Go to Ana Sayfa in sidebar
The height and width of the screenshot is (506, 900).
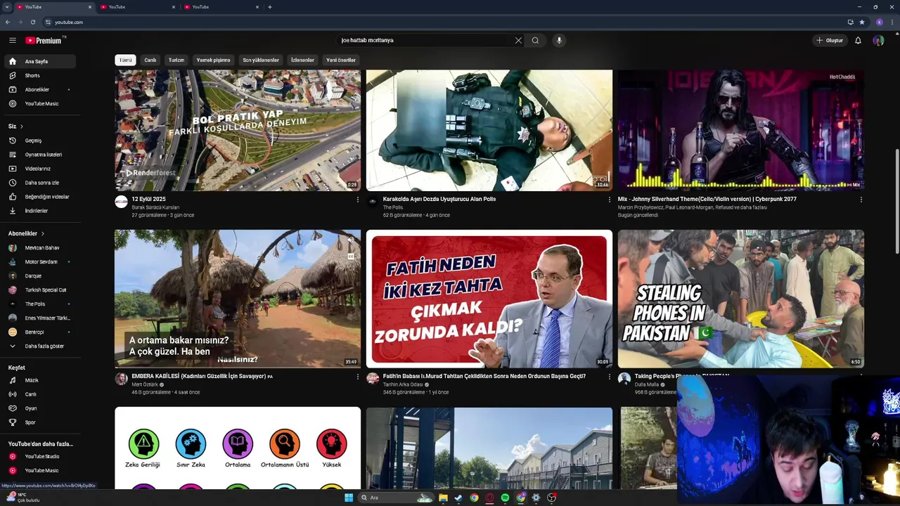click(x=39, y=61)
